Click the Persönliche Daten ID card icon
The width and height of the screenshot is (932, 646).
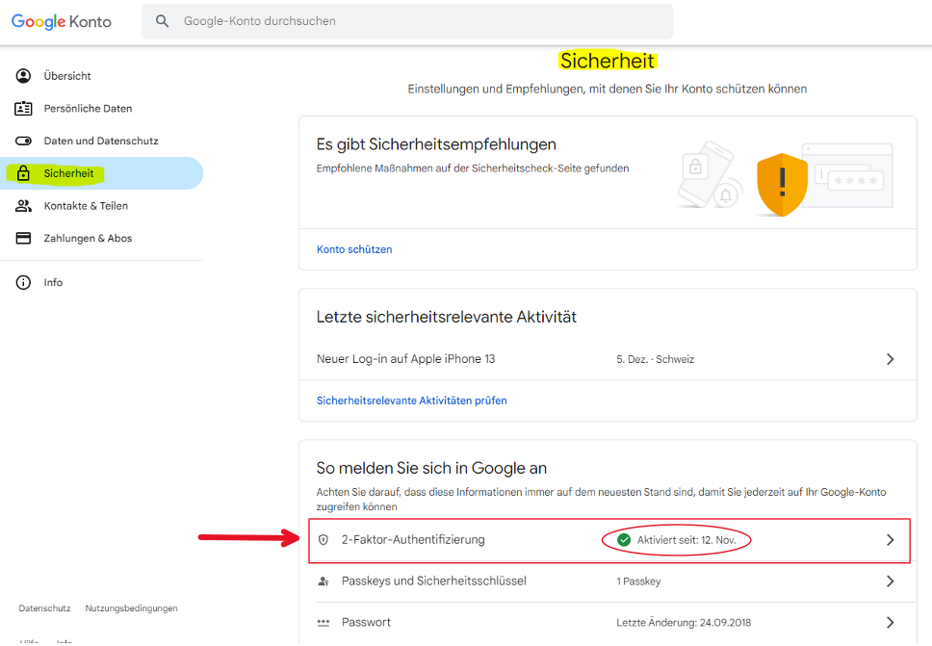point(23,109)
